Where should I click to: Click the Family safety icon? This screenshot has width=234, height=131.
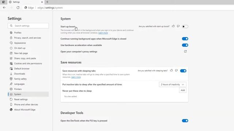pos(11,79)
